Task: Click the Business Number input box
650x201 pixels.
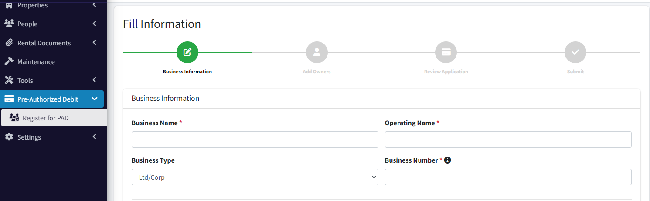Action: pos(508,177)
